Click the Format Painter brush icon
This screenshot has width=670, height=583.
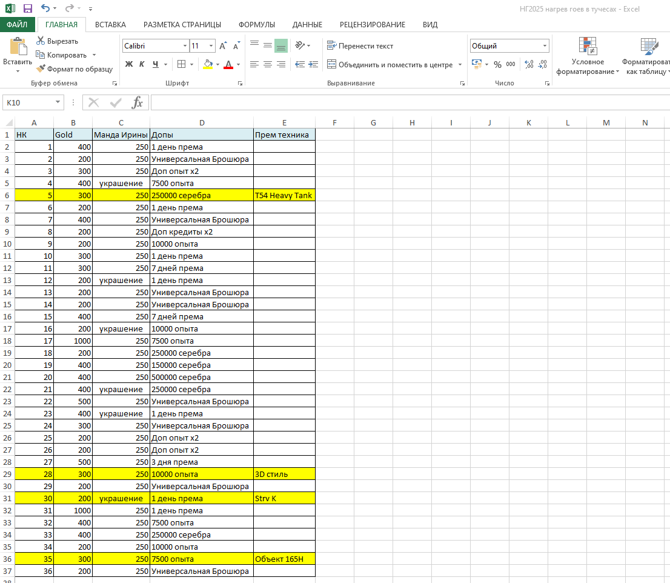click(x=41, y=69)
